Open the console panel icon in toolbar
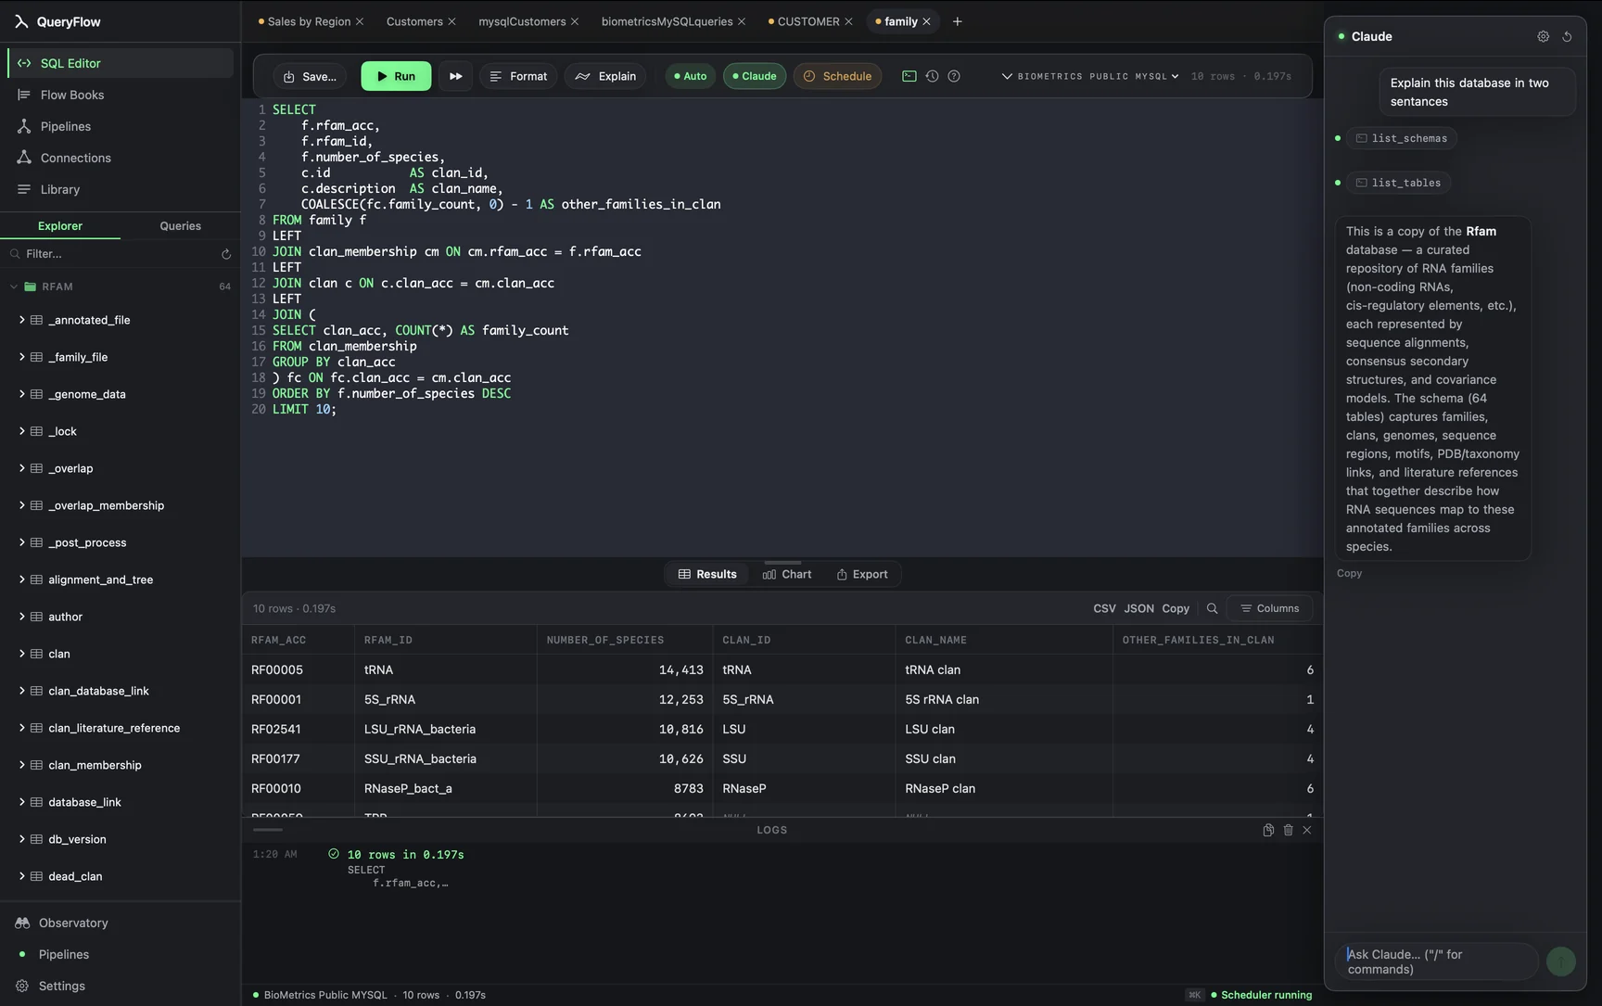1602x1006 pixels. 909,76
